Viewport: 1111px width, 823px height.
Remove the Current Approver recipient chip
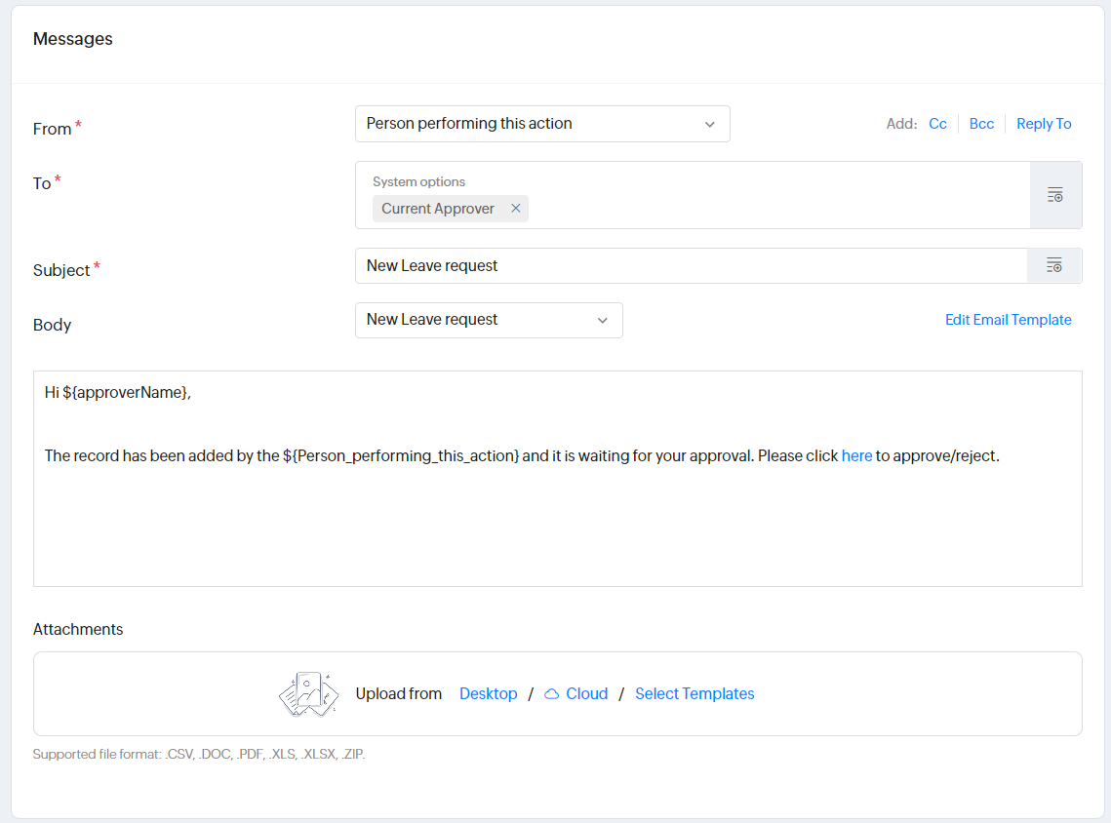pyautogui.click(x=516, y=209)
